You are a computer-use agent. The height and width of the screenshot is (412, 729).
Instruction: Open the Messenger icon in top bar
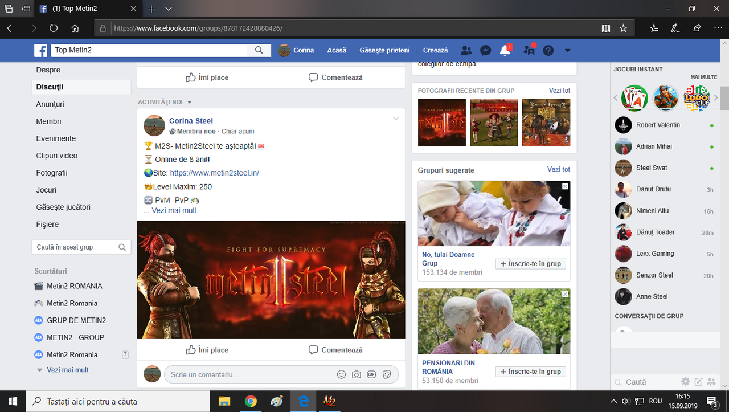click(485, 50)
